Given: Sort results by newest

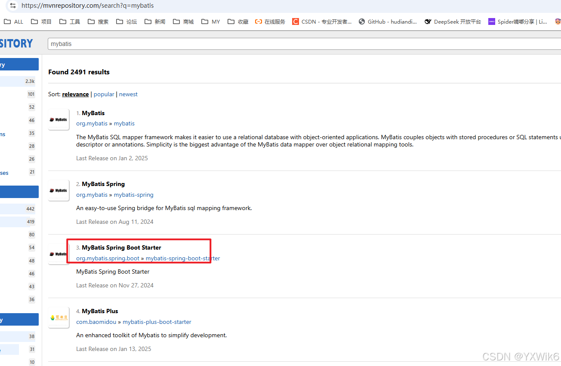Looking at the screenshot, I should click(128, 94).
